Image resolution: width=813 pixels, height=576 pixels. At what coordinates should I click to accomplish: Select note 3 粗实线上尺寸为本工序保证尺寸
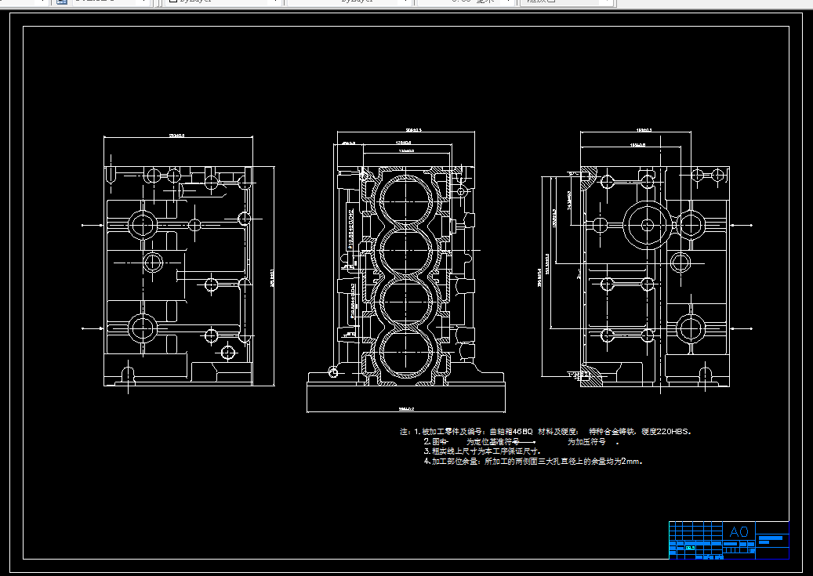(482, 451)
